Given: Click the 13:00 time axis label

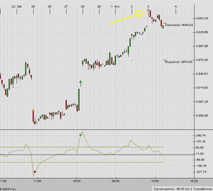Looking at the screenshot, I should [155, 181].
